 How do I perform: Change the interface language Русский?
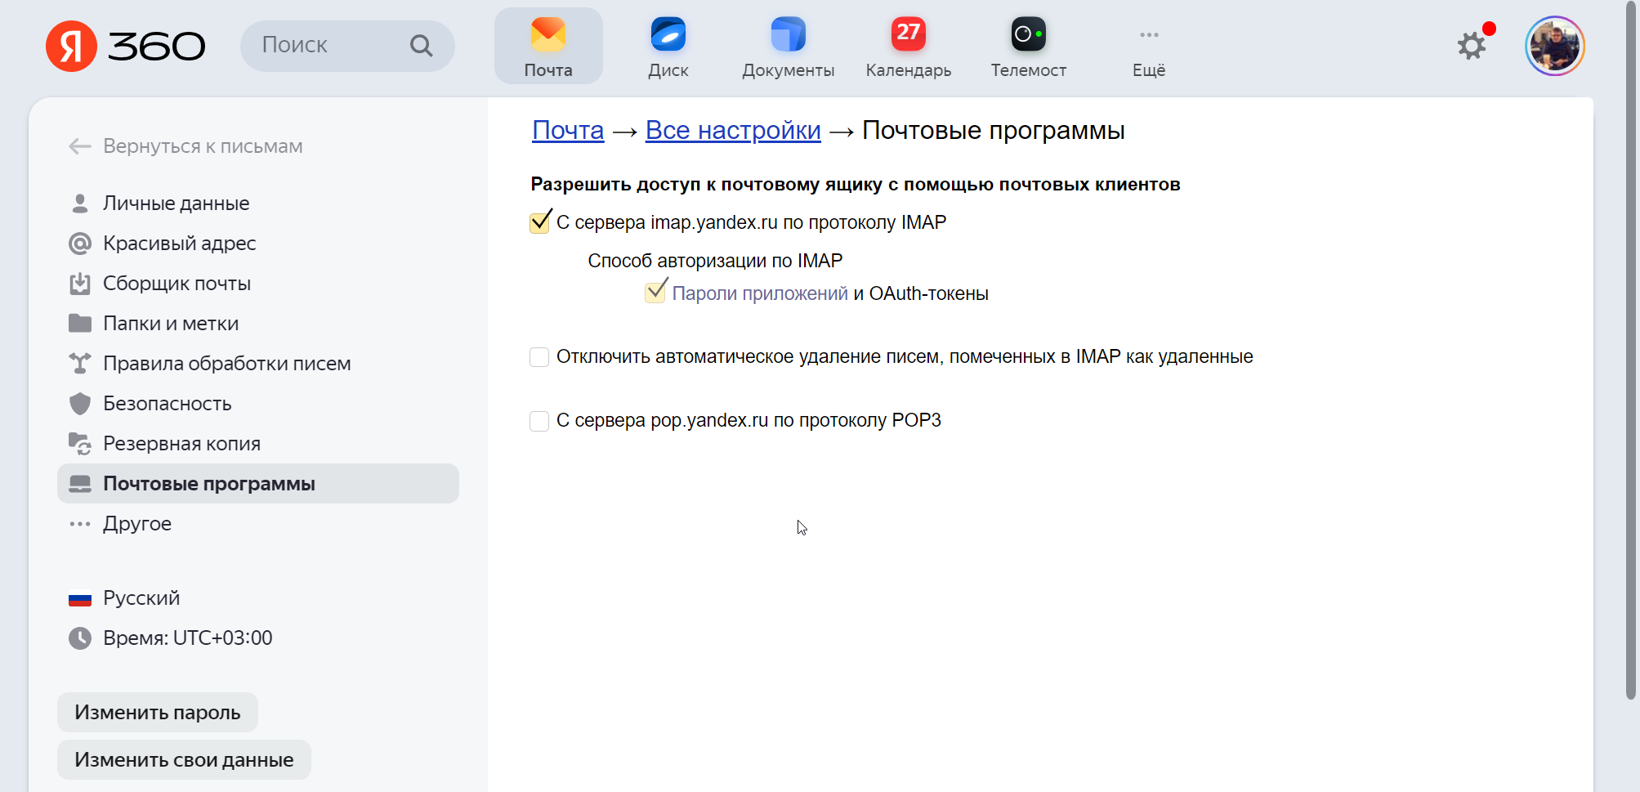(x=141, y=598)
